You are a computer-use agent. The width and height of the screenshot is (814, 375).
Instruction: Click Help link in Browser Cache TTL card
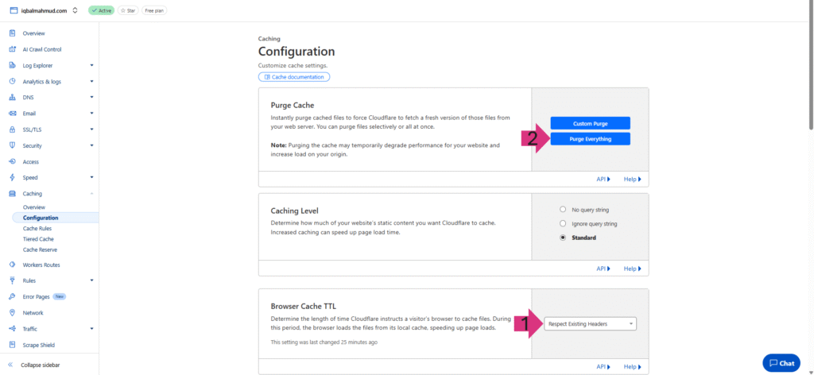coord(632,367)
